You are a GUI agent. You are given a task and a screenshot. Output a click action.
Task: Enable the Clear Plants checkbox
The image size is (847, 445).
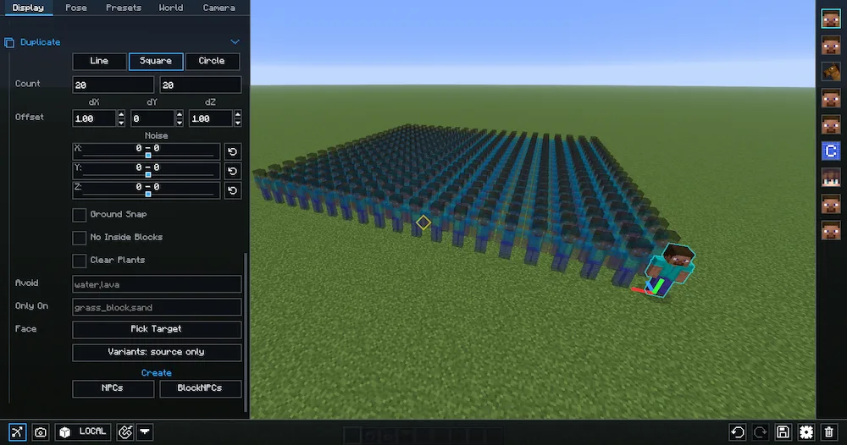[x=80, y=261]
